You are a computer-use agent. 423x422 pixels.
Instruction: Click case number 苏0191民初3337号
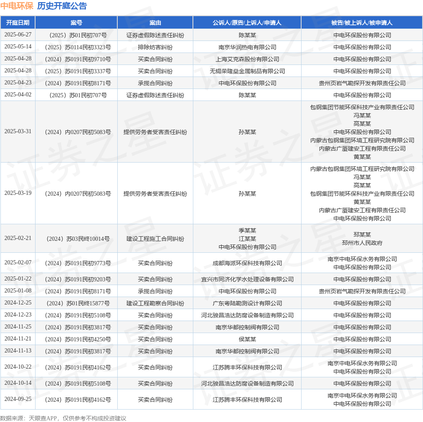tap(78, 71)
